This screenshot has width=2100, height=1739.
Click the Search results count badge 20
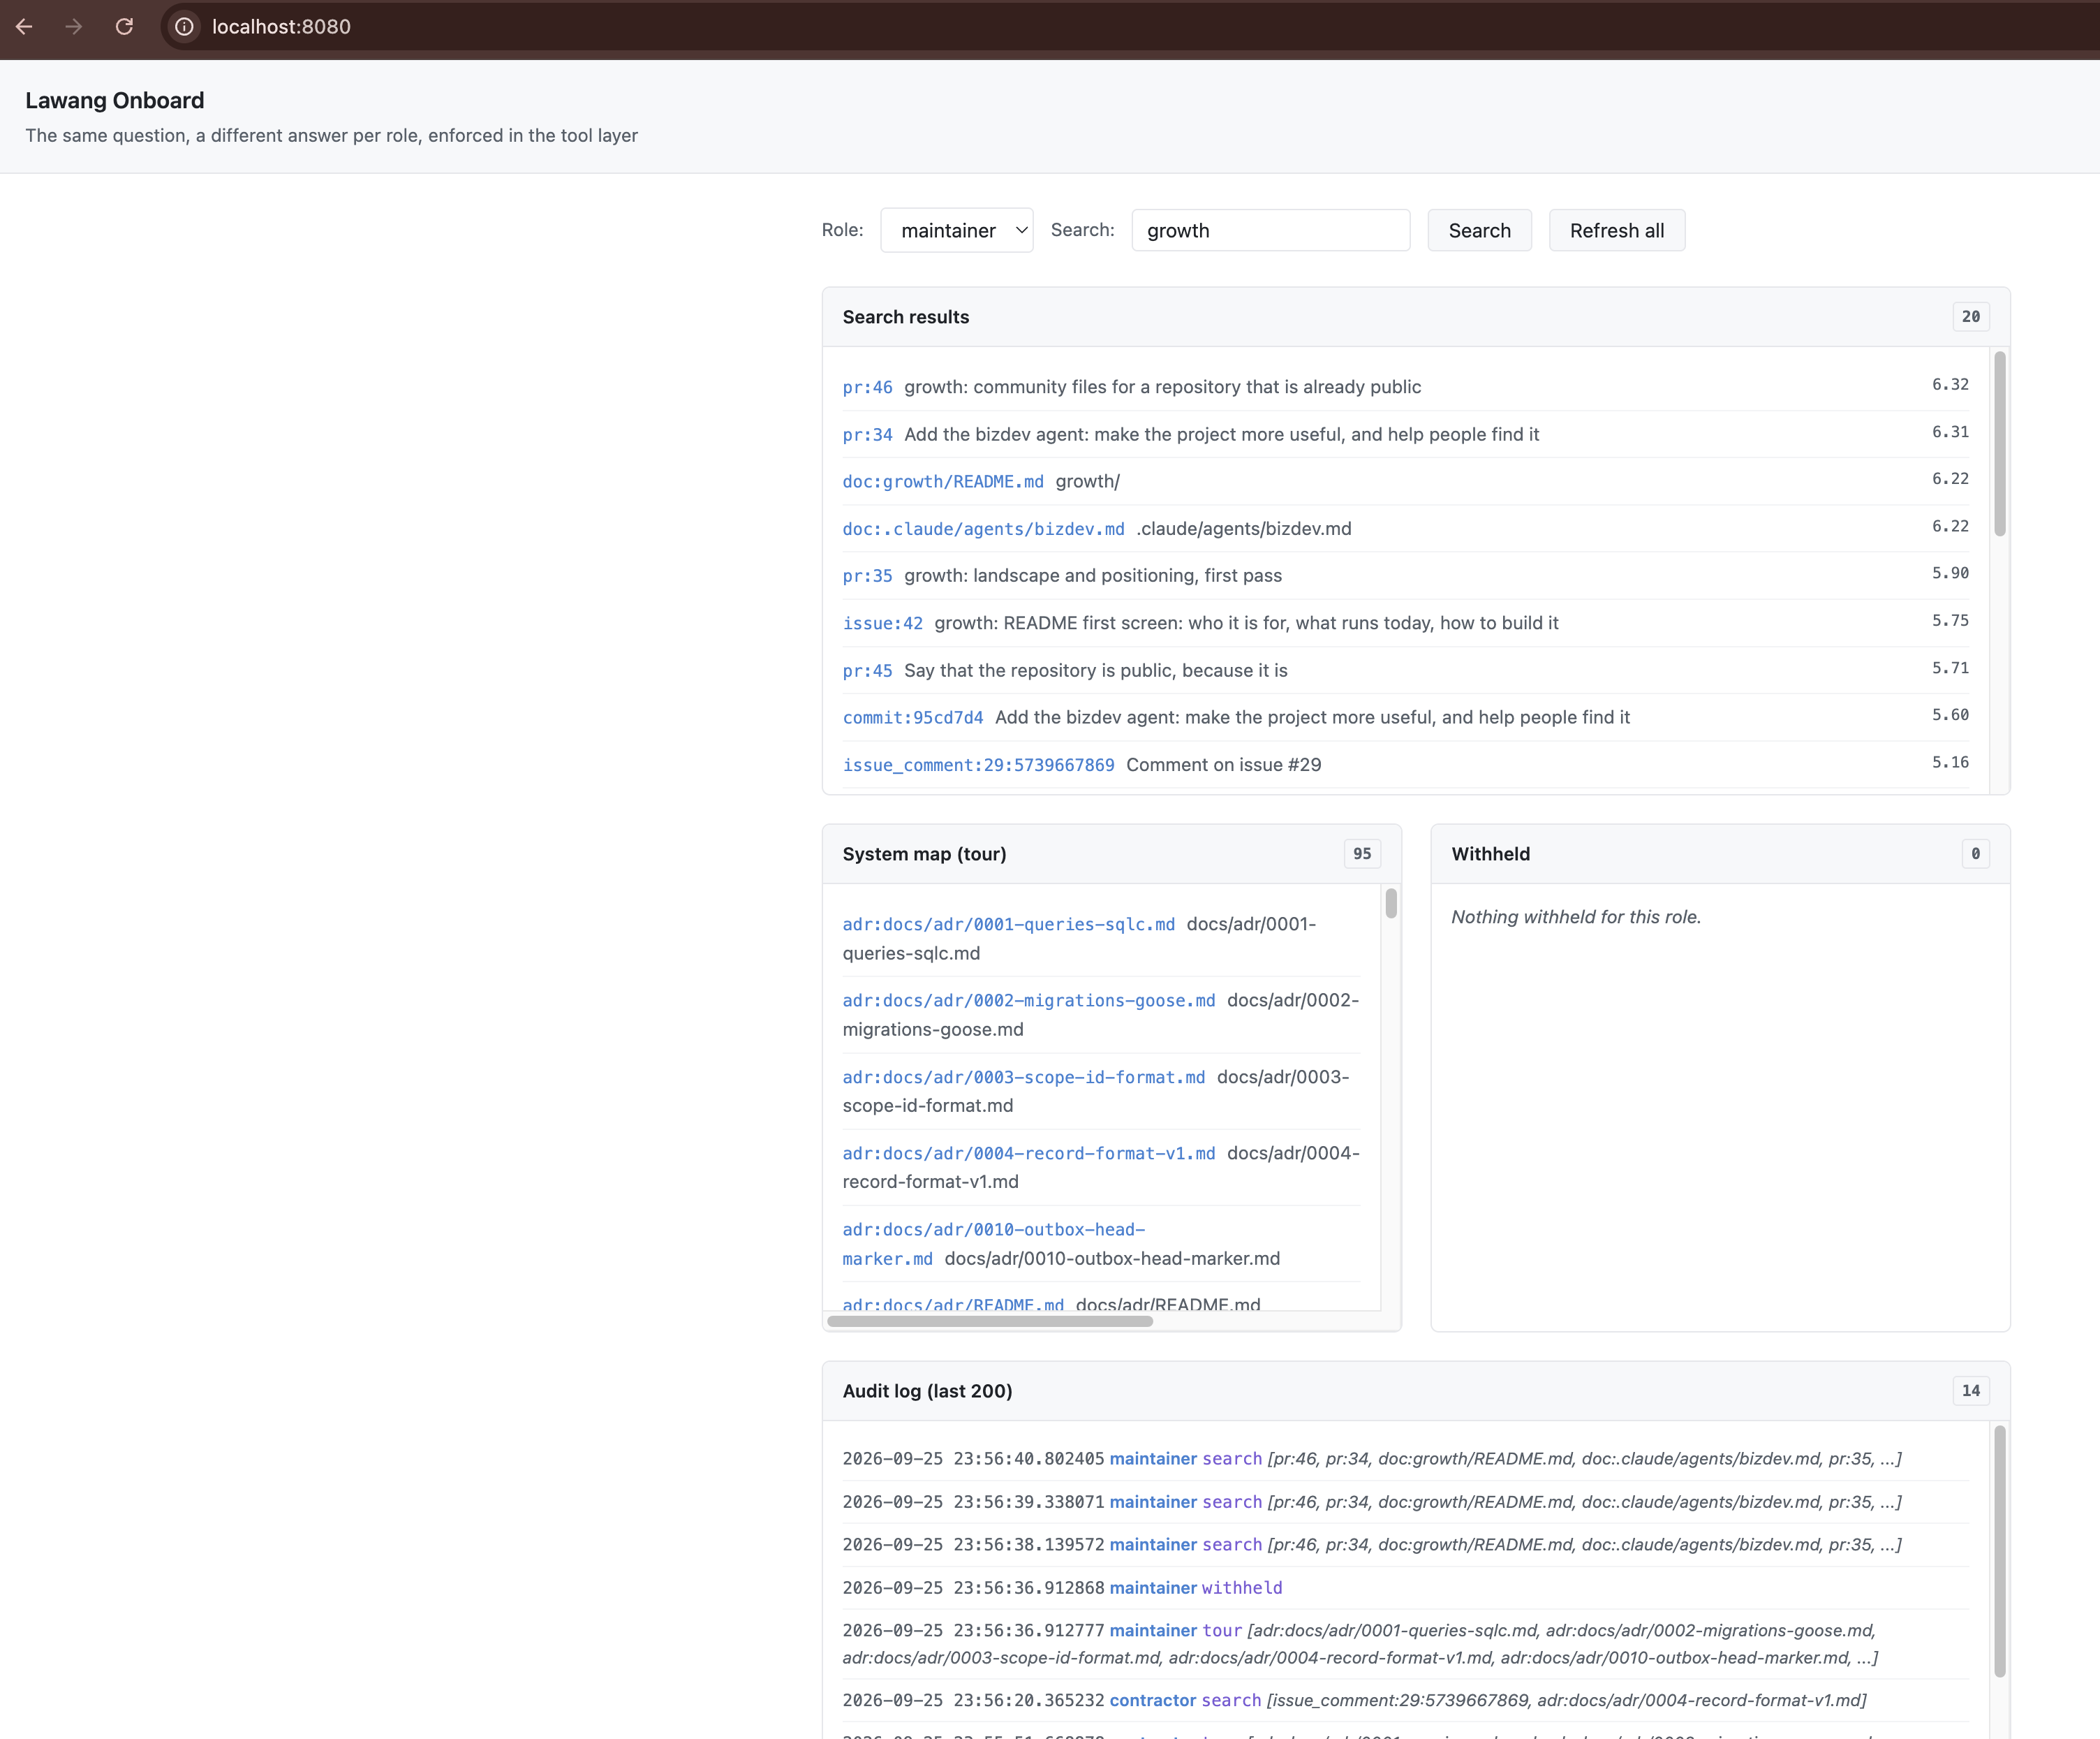(x=1970, y=316)
